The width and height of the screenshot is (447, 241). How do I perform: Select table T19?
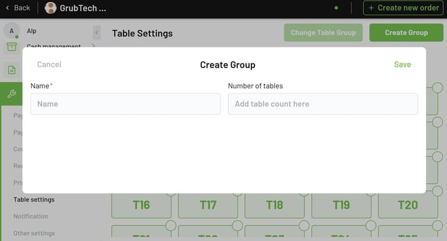[341, 205]
